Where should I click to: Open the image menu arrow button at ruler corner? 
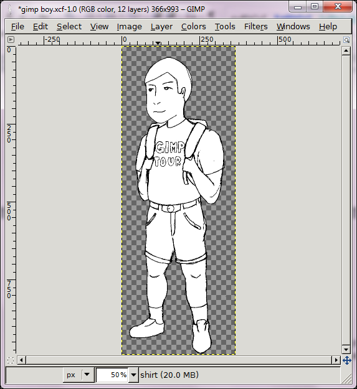(11, 40)
